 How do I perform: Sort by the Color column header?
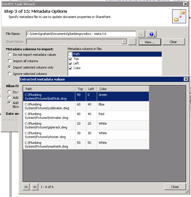(123, 89)
